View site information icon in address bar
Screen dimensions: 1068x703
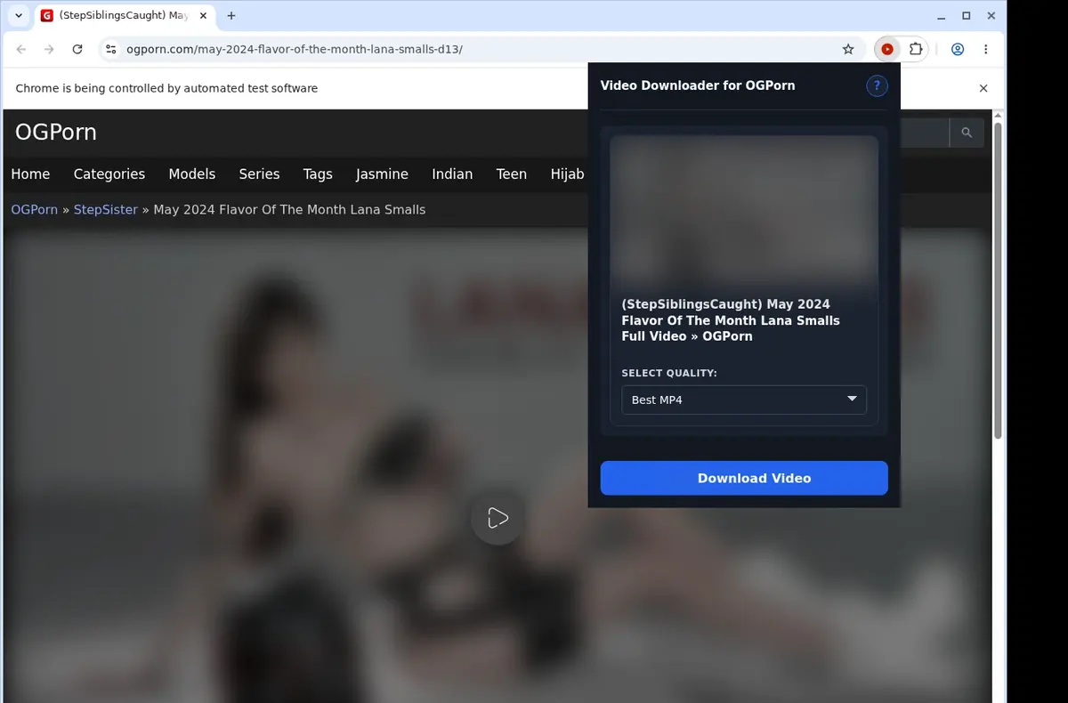click(x=110, y=50)
